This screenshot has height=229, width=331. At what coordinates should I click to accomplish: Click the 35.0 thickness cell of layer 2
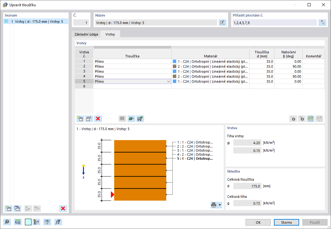pos(262,66)
